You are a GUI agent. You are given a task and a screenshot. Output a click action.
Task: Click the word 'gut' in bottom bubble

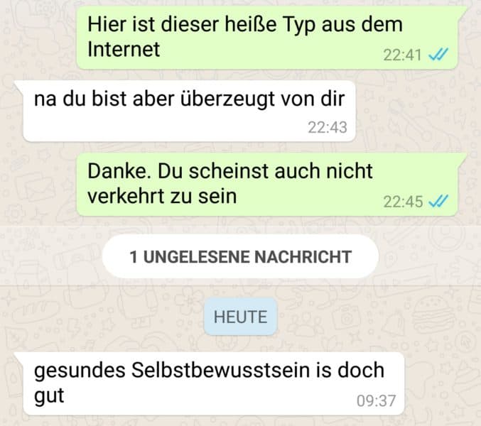49,396
